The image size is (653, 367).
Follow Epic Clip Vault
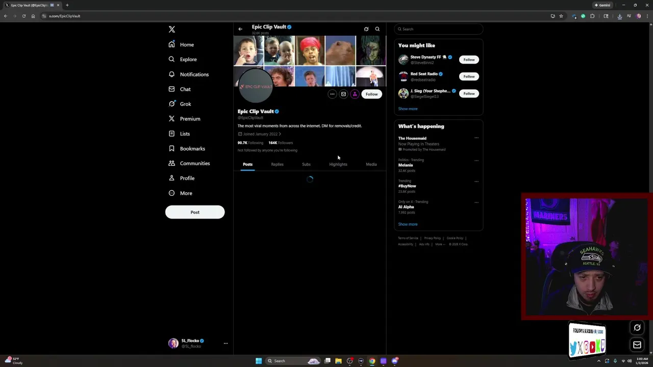tap(371, 94)
